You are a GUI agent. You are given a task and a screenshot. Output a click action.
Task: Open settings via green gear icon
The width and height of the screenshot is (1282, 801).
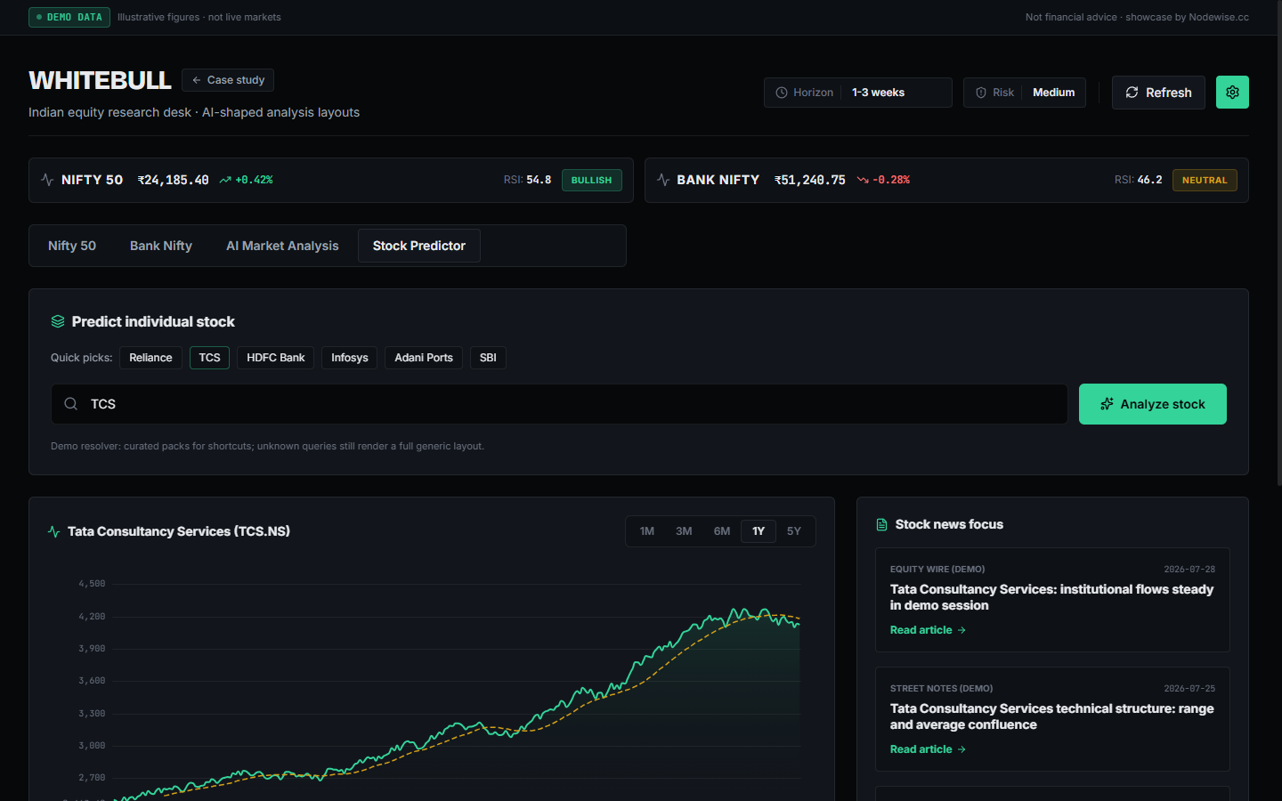(x=1232, y=93)
